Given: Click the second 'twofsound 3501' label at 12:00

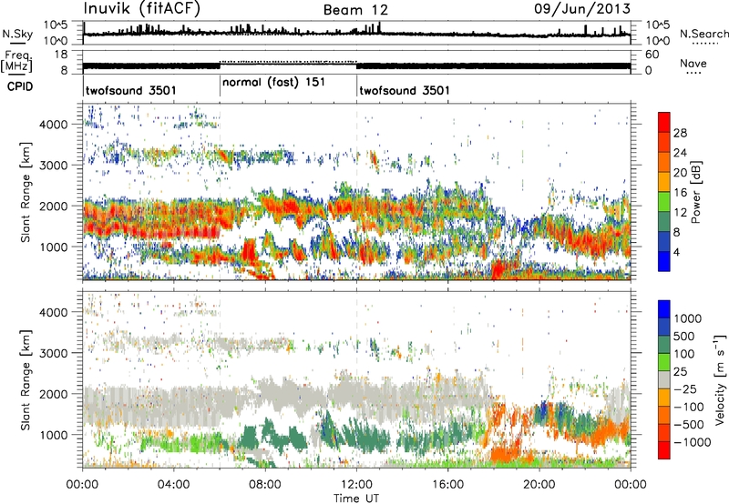Looking at the screenshot, I should click(405, 90).
